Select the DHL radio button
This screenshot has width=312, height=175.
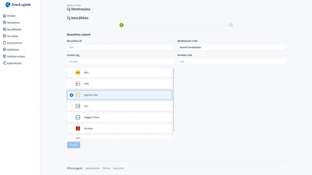coord(71,73)
